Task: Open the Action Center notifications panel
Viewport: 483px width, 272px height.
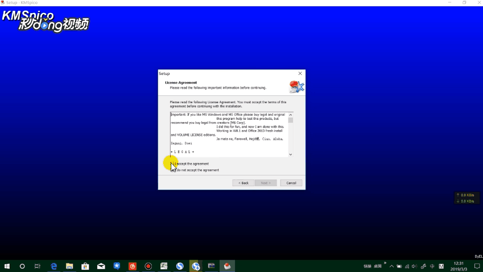Action: pos(477,266)
